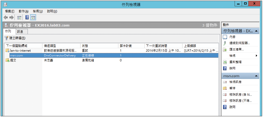This screenshot has height=117, width=263.
Task: Click 重新整理 in the actions pane
Action: [x=235, y=62]
